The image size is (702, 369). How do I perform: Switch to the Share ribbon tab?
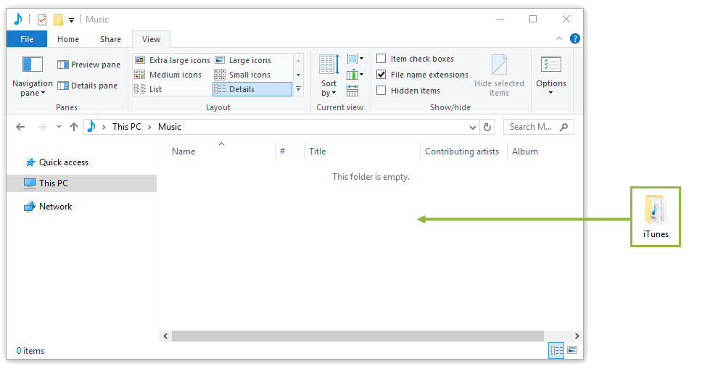[x=110, y=39]
